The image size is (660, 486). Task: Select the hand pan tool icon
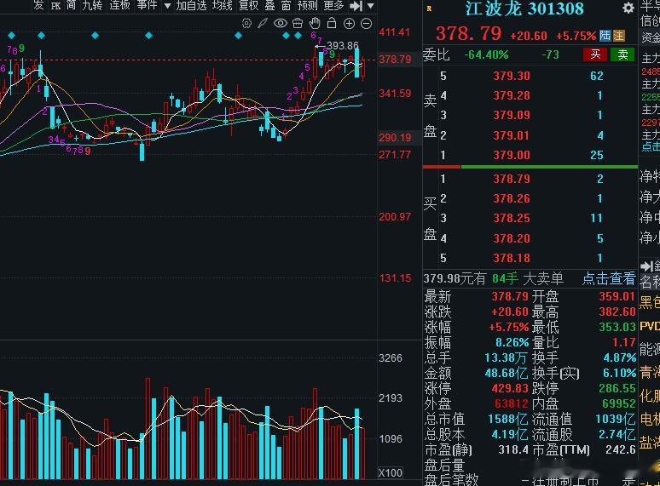(315, 24)
